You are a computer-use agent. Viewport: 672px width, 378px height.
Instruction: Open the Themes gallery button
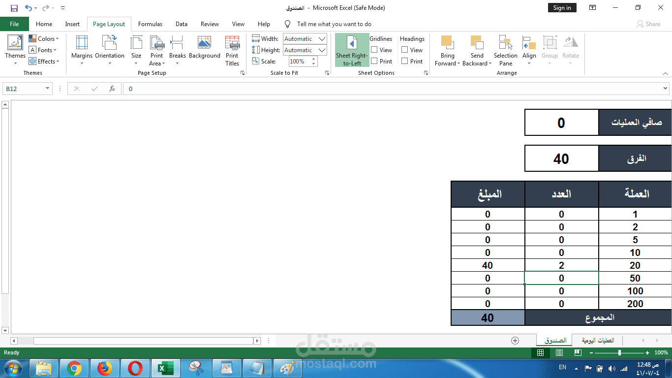pyautogui.click(x=15, y=51)
